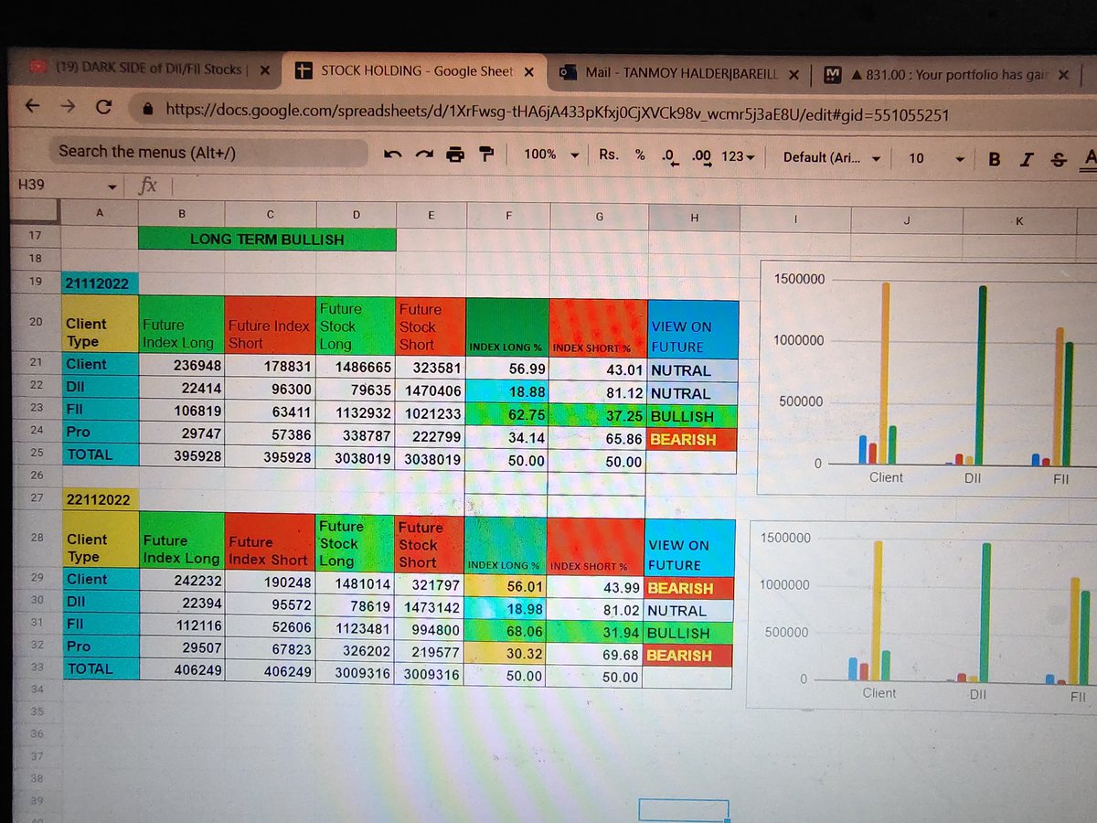This screenshot has width=1097, height=823.
Task: Select column H header
Action: tap(694, 218)
